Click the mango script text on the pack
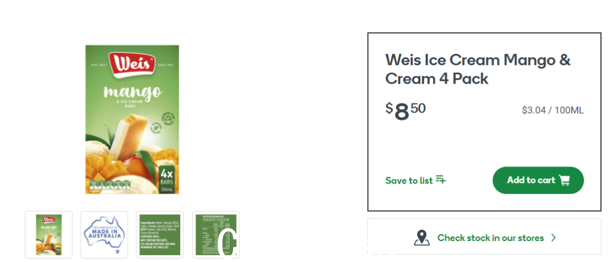The width and height of the screenshot is (614, 262). tap(132, 92)
